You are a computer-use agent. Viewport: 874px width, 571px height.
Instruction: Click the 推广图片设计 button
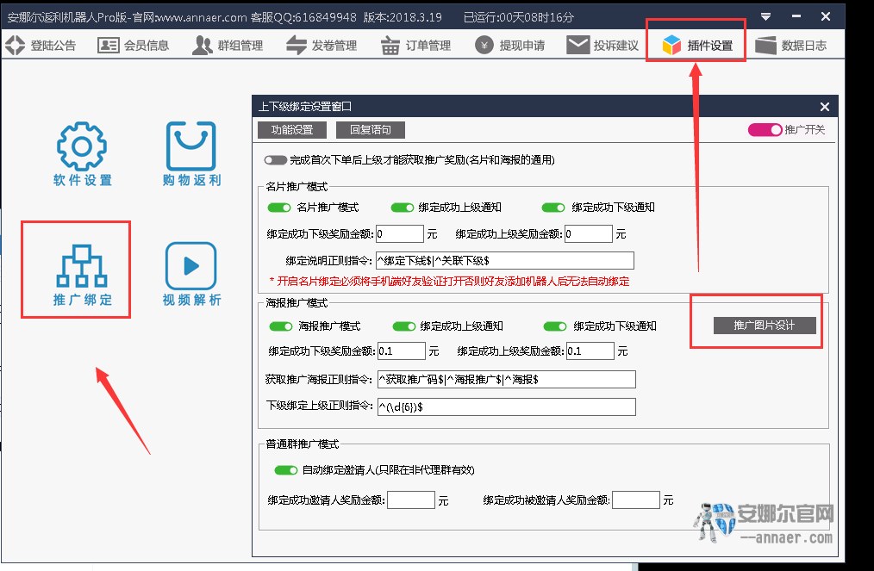(x=765, y=326)
